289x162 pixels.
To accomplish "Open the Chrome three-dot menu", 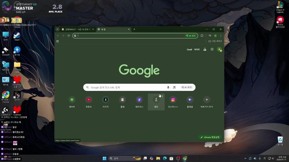I will [x=221, y=36].
